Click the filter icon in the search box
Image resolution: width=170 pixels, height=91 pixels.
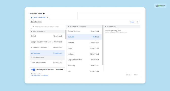click(x=33, y=27)
